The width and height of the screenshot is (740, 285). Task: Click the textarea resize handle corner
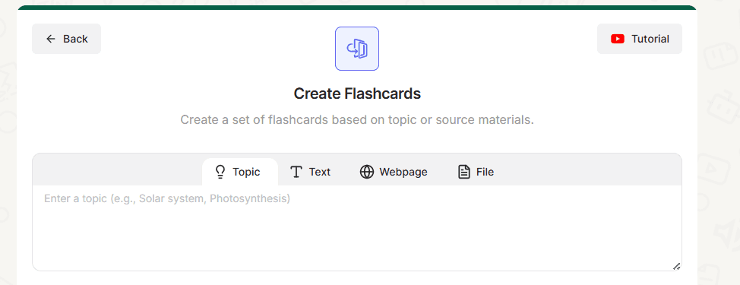click(676, 266)
